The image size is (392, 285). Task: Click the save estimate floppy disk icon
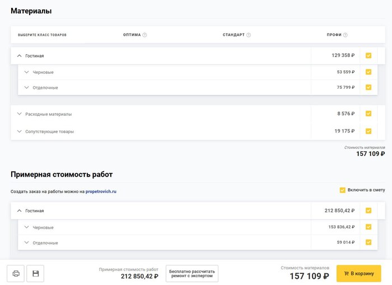pos(35,273)
